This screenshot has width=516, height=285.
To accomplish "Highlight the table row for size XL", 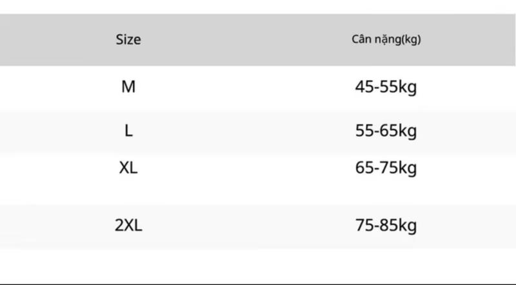I will pyautogui.click(x=258, y=168).
